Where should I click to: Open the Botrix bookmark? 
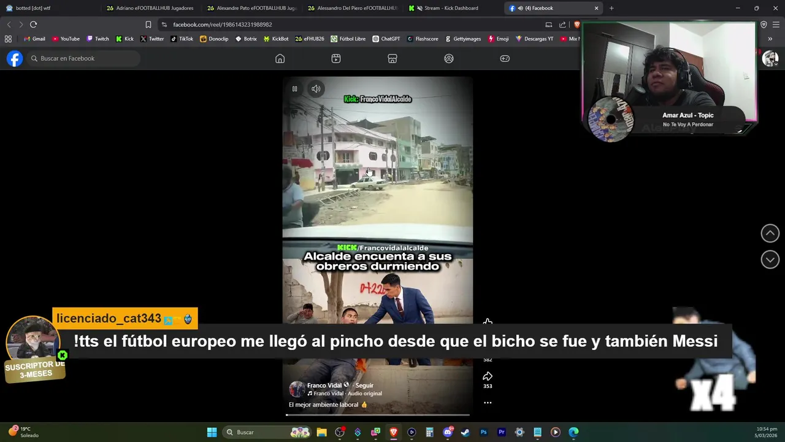246,39
